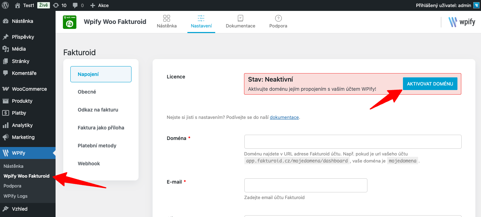The image size is (481, 217).
Task: Open the updates icon showing 10
Action: (56, 5)
